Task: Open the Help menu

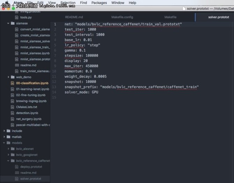Action: click(x=132, y=3)
